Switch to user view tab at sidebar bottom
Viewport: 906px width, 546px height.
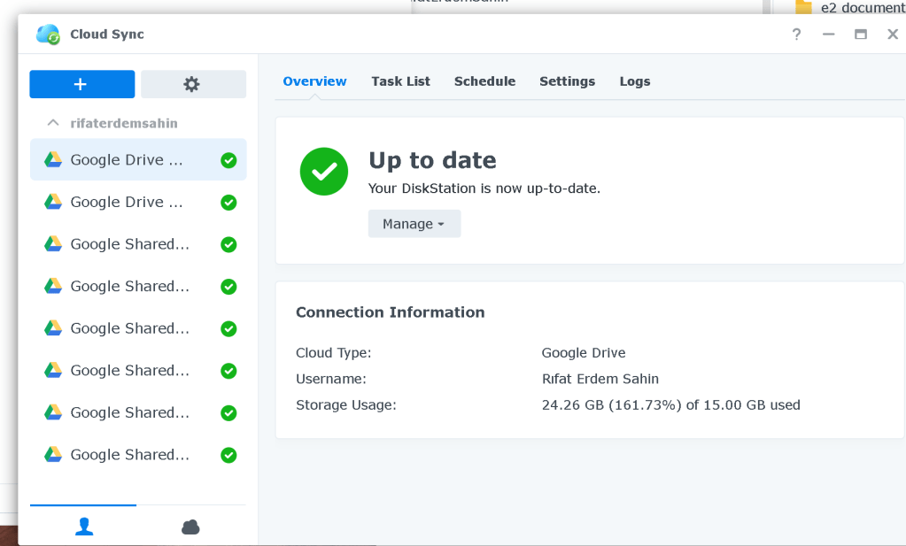84,527
